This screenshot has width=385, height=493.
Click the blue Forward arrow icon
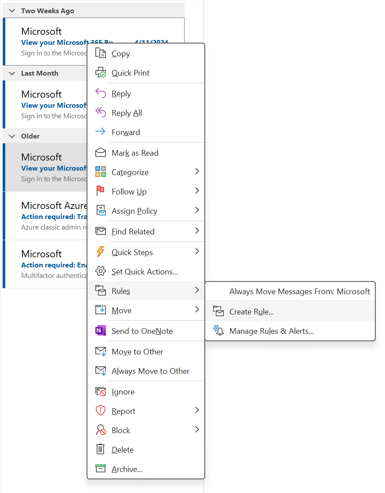(101, 131)
